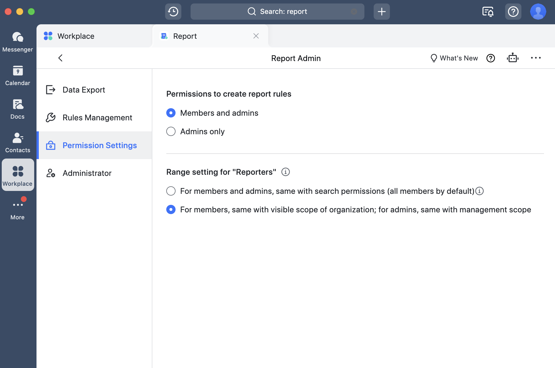Viewport: 555px width, 368px height.
Task: Show info tooltip for Range setting
Action: point(286,172)
